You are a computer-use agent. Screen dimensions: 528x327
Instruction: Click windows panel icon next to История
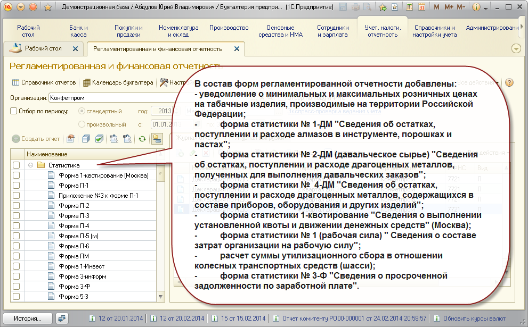pos(63,318)
